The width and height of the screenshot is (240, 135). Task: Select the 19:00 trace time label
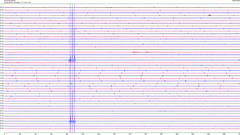click(x=2, y=106)
